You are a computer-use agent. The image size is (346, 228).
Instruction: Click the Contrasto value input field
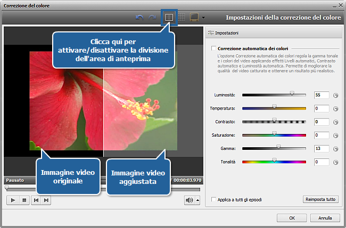pos(321,122)
